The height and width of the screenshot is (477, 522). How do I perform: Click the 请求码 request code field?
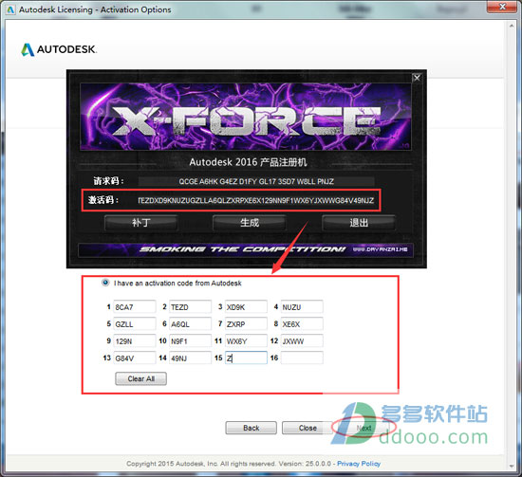pyautogui.click(x=256, y=181)
